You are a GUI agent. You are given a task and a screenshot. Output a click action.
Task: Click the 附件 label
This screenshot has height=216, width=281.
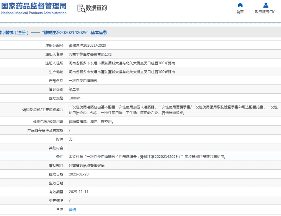click(60, 139)
